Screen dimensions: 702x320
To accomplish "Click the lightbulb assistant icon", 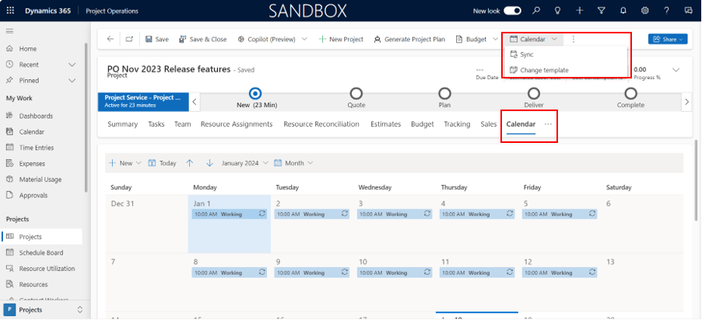I will pyautogui.click(x=558, y=11).
